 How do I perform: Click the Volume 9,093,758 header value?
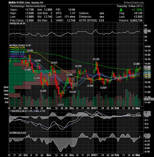pos(136,20)
